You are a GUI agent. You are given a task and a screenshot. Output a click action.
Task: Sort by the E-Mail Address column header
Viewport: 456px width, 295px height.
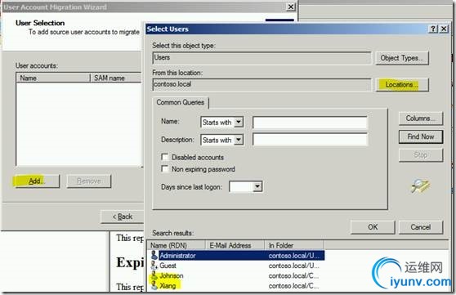click(235, 245)
